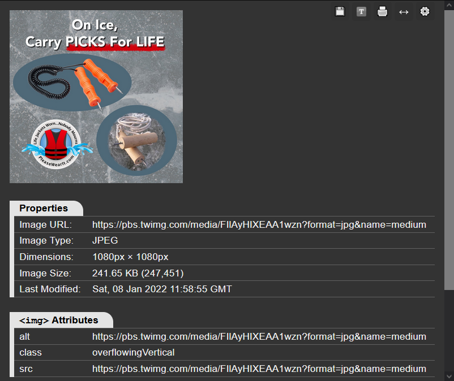Click the scrollbar down arrow
This screenshot has width=454, height=381.
pos(449,376)
